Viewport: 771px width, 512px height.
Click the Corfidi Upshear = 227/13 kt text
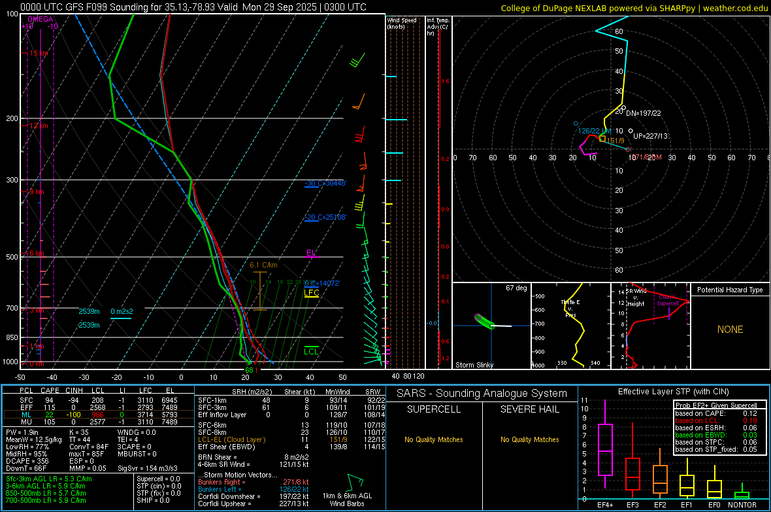(254, 503)
